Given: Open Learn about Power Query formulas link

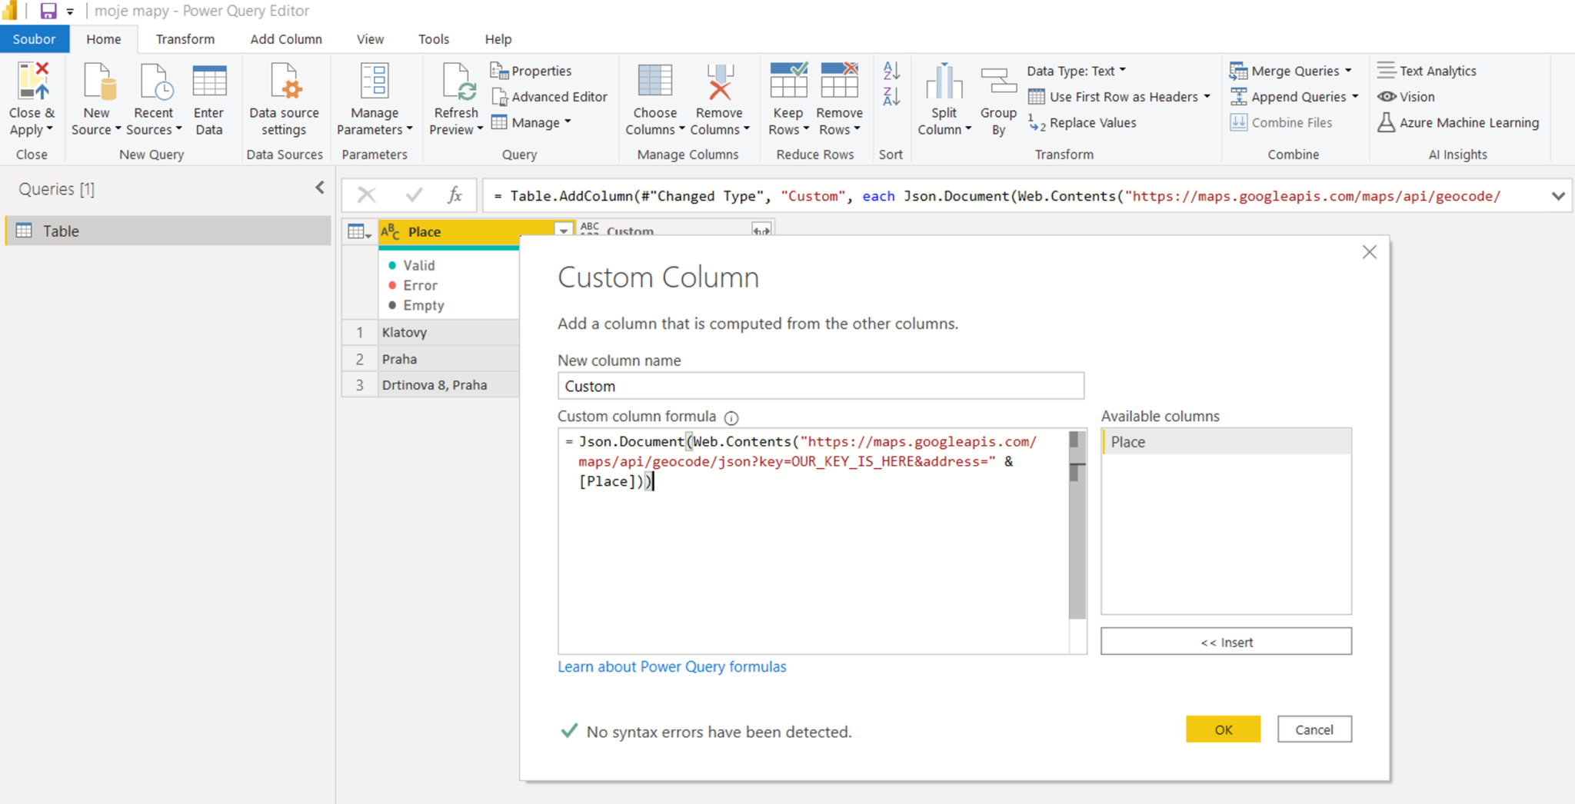Looking at the screenshot, I should coord(671,666).
